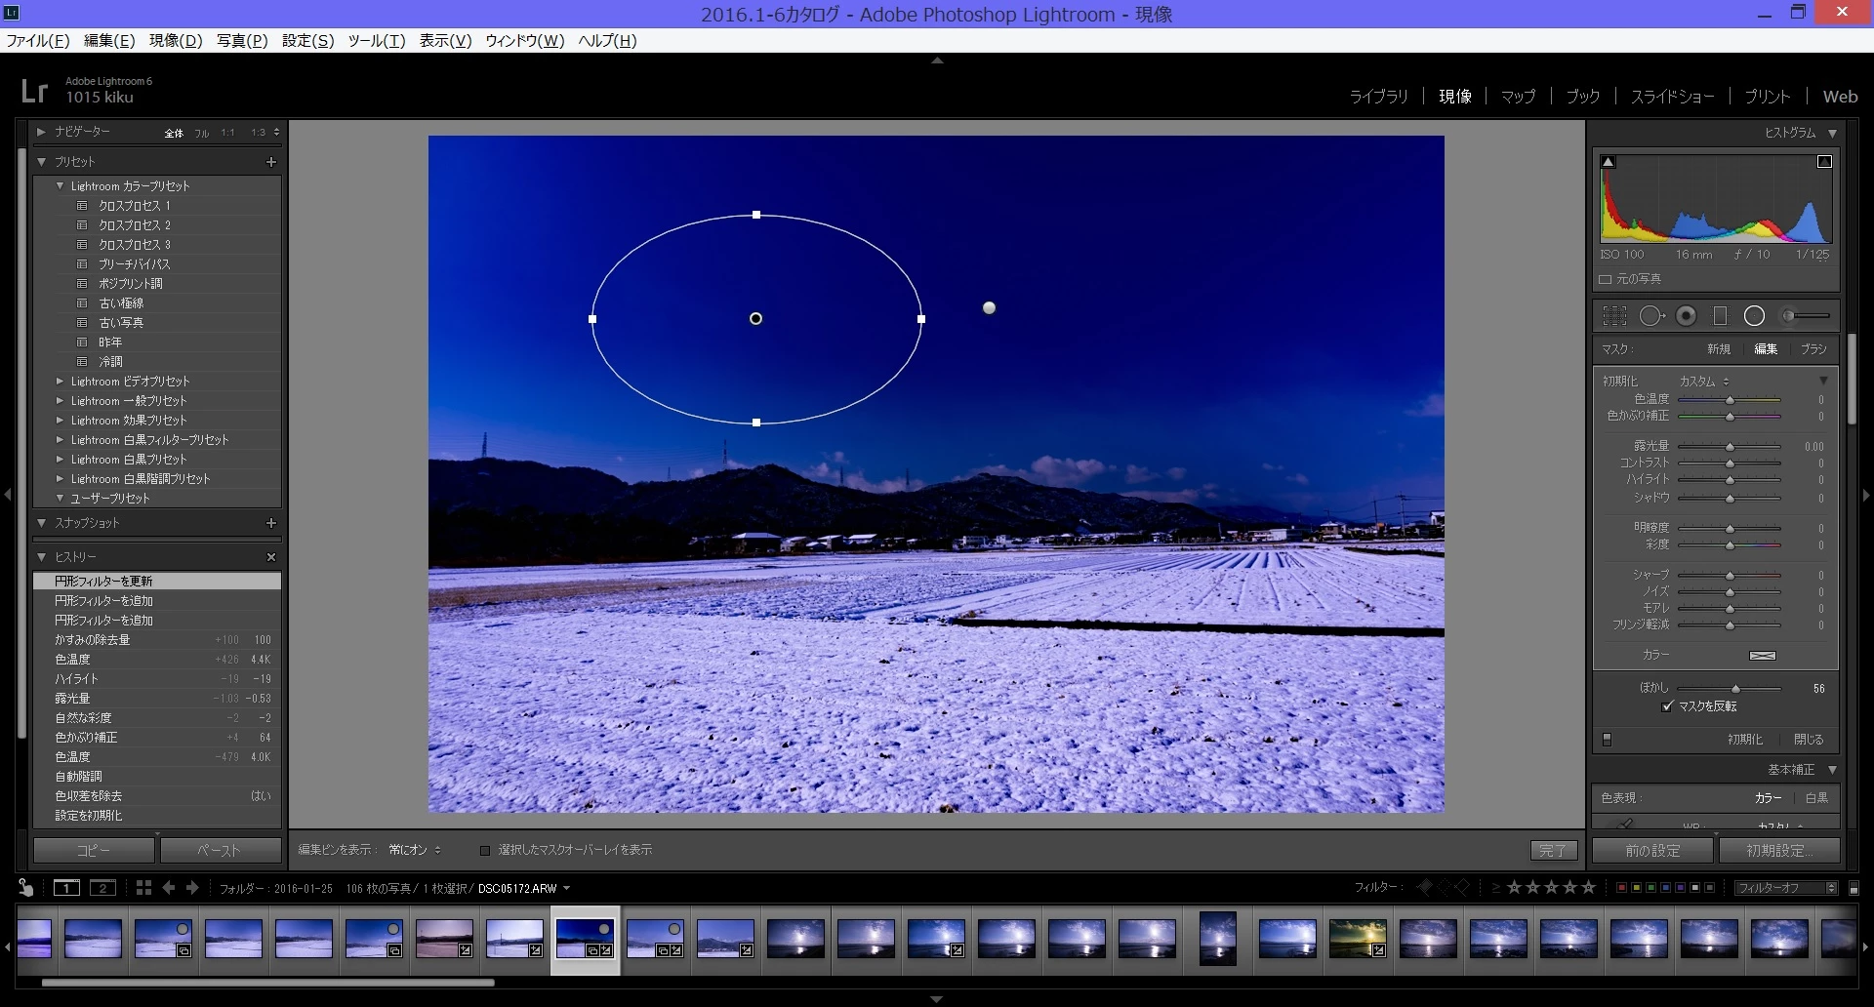The width and height of the screenshot is (1874, 1007).
Task: Toggle the radial filter panel on/off switch
Action: coord(1608,740)
